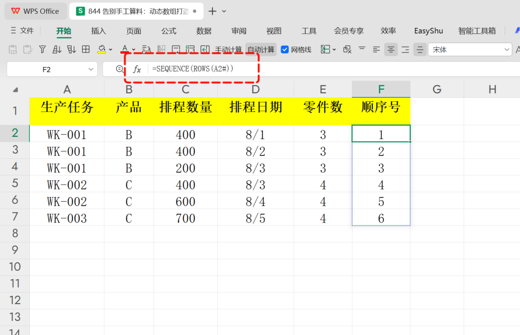Select the 844 document tab
Viewport: 520px width, 335px height.
coord(136,11)
